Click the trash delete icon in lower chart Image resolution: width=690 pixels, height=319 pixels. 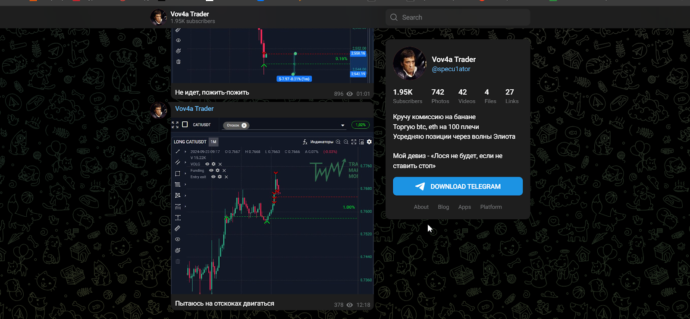[178, 262]
